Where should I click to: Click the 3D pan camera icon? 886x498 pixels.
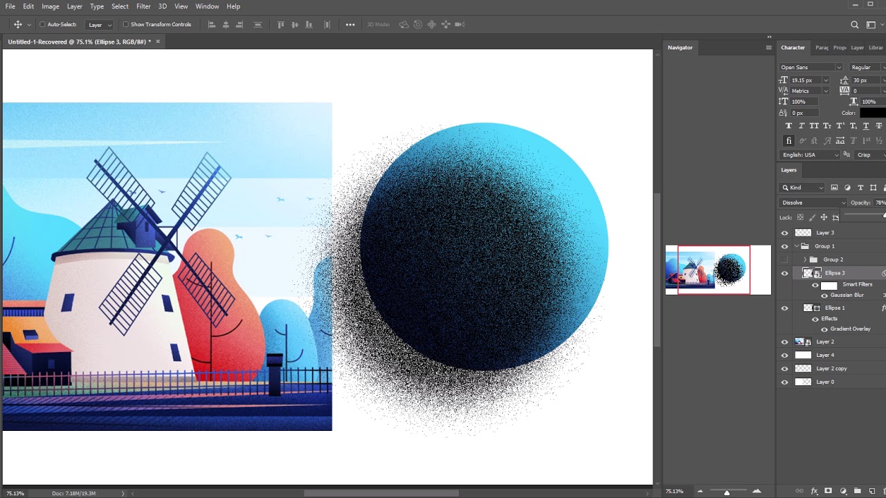point(432,24)
